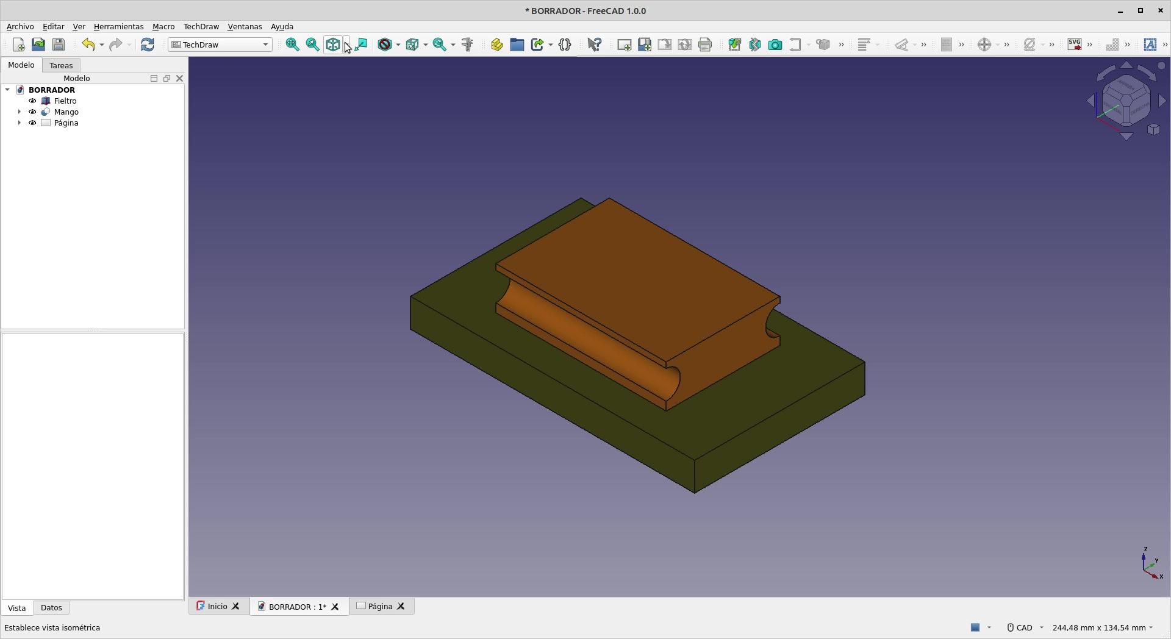Collapse the BORRADOR document tree
This screenshot has height=639, width=1171.
tap(7, 90)
